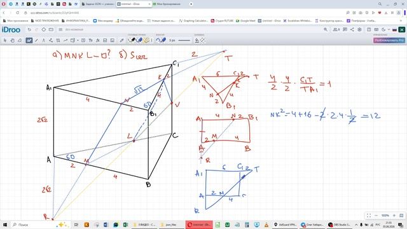
Task: Toggle the pages side panel
Action: tap(369, 30)
